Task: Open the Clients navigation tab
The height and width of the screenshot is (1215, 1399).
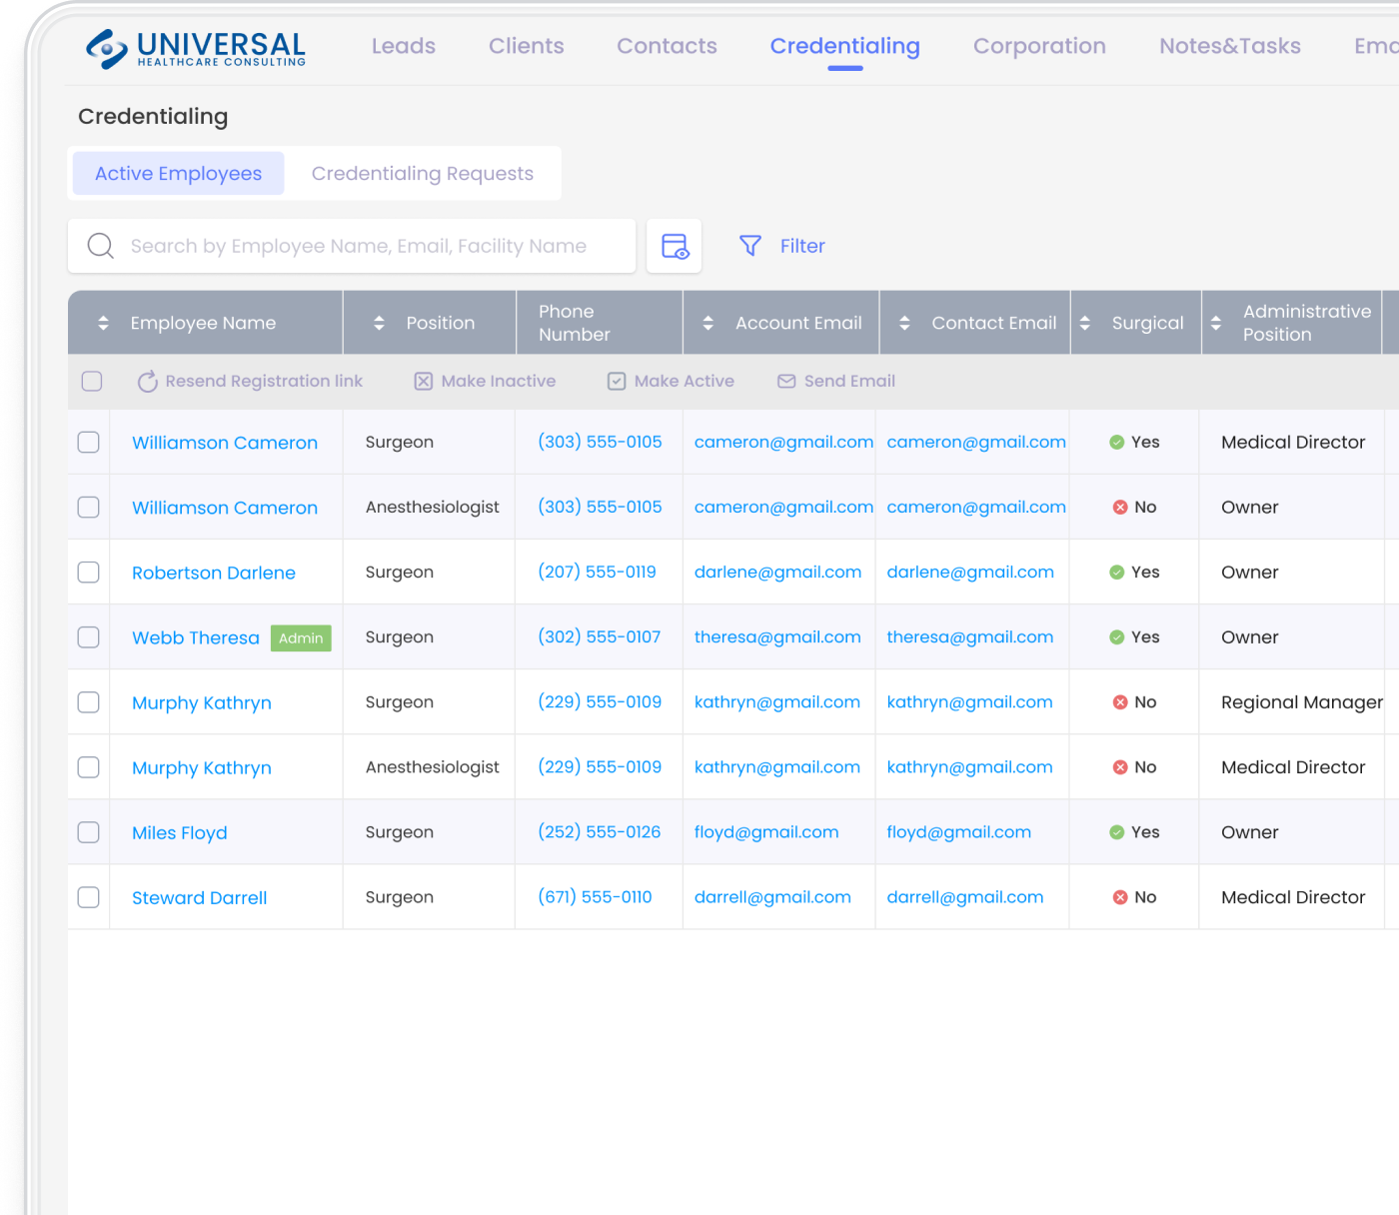Action: (527, 46)
